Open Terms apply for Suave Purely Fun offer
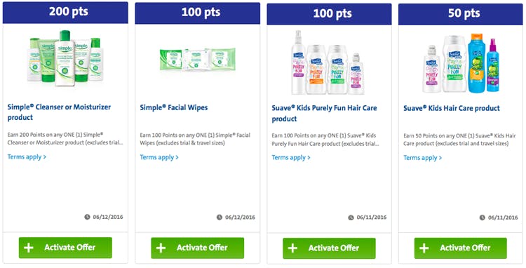526x268 pixels. click(x=291, y=158)
